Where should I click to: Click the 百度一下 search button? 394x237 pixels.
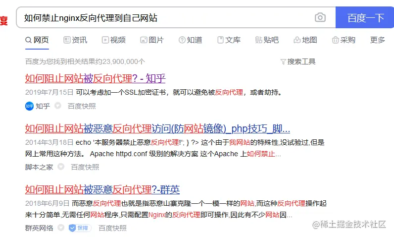[x=365, y=17]
